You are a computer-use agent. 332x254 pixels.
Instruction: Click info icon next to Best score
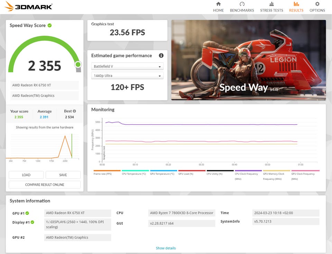tap(74, 111)
